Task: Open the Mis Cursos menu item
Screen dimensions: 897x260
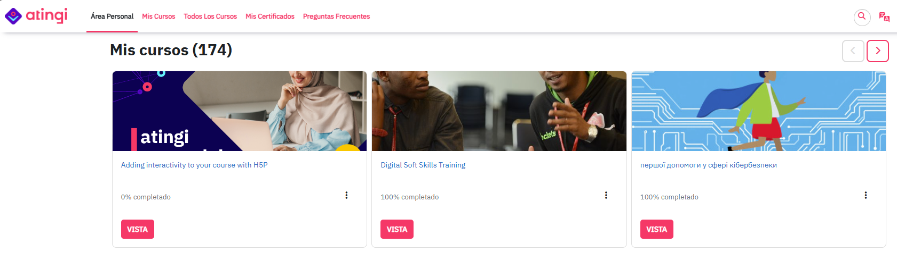Action: [158, 16]
